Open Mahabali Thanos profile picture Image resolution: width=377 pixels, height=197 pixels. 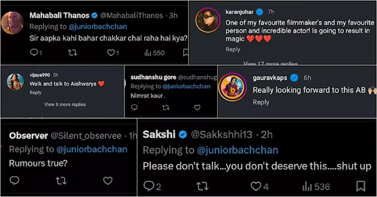[x=13, y=23]
